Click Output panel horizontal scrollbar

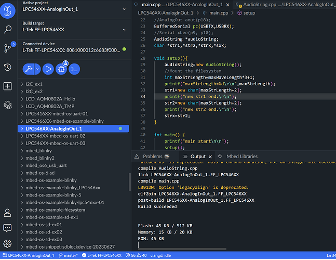click(182, 249)
